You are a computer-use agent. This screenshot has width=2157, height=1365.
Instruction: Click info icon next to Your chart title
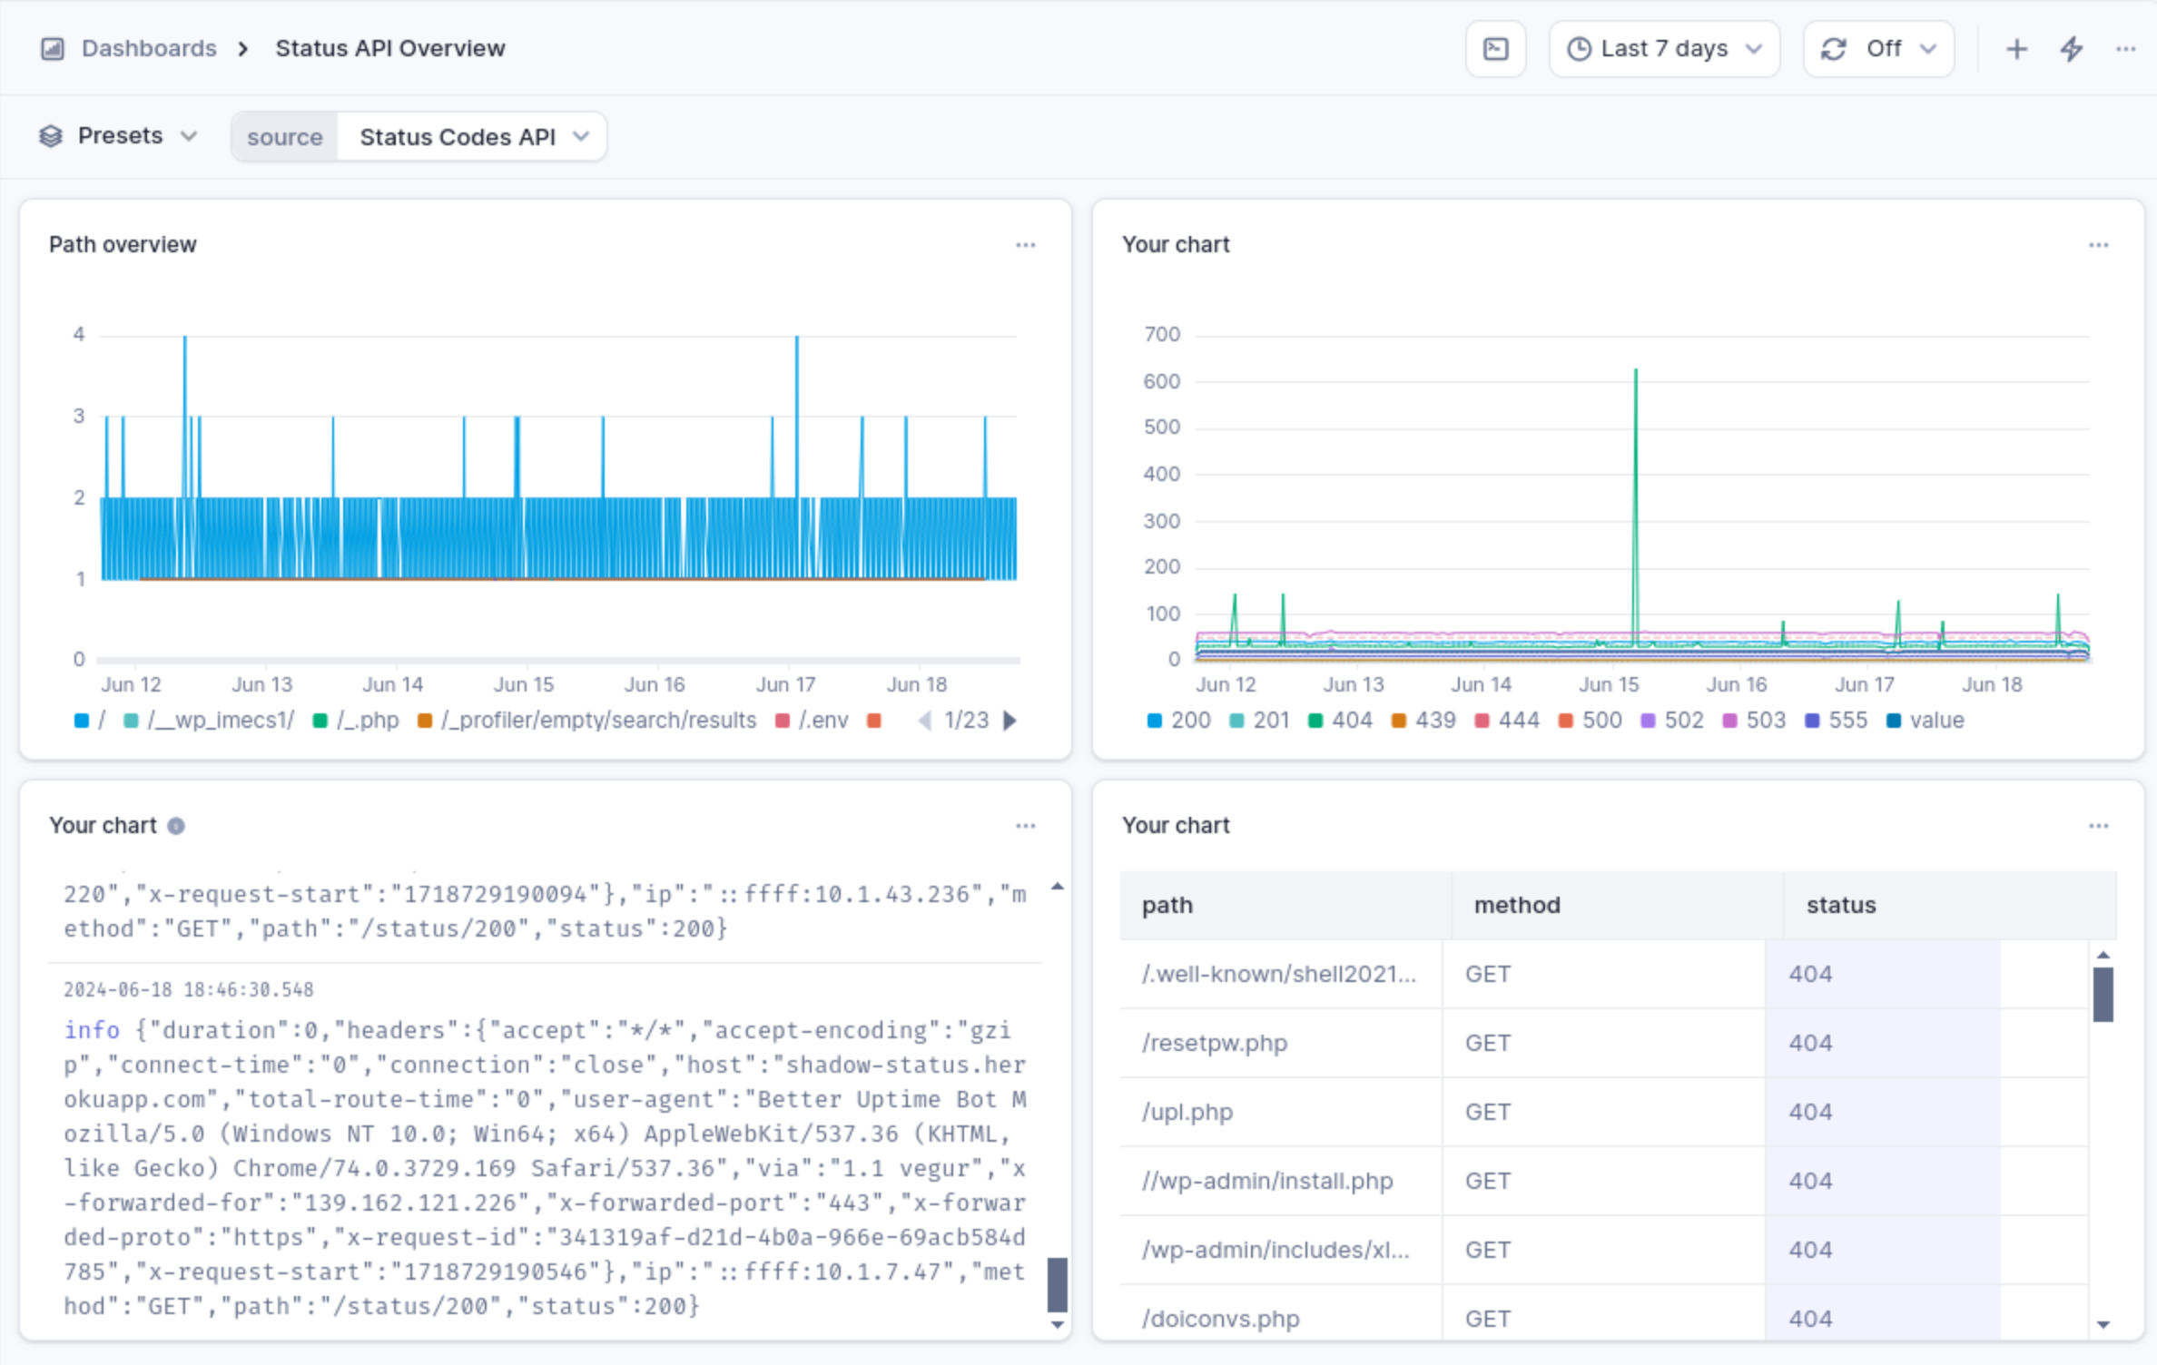(176, 826)
